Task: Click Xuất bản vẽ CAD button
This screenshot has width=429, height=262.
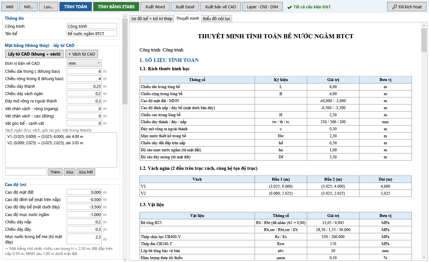Action: coord(221,7)
